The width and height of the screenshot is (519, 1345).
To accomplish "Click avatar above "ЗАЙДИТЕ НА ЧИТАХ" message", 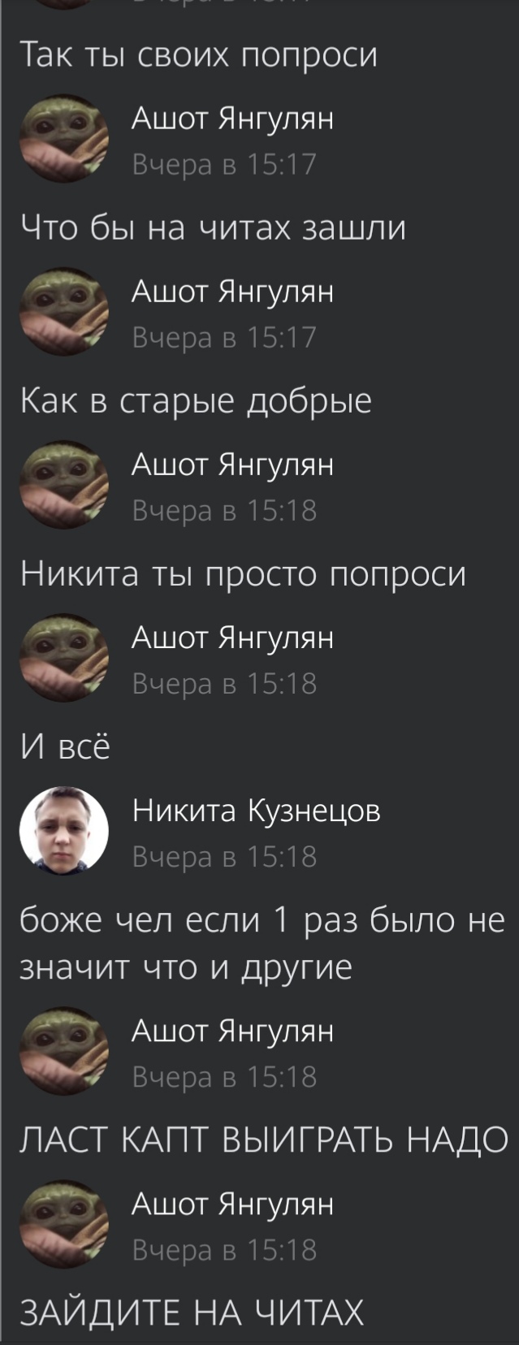I will tap(64, 1224).
